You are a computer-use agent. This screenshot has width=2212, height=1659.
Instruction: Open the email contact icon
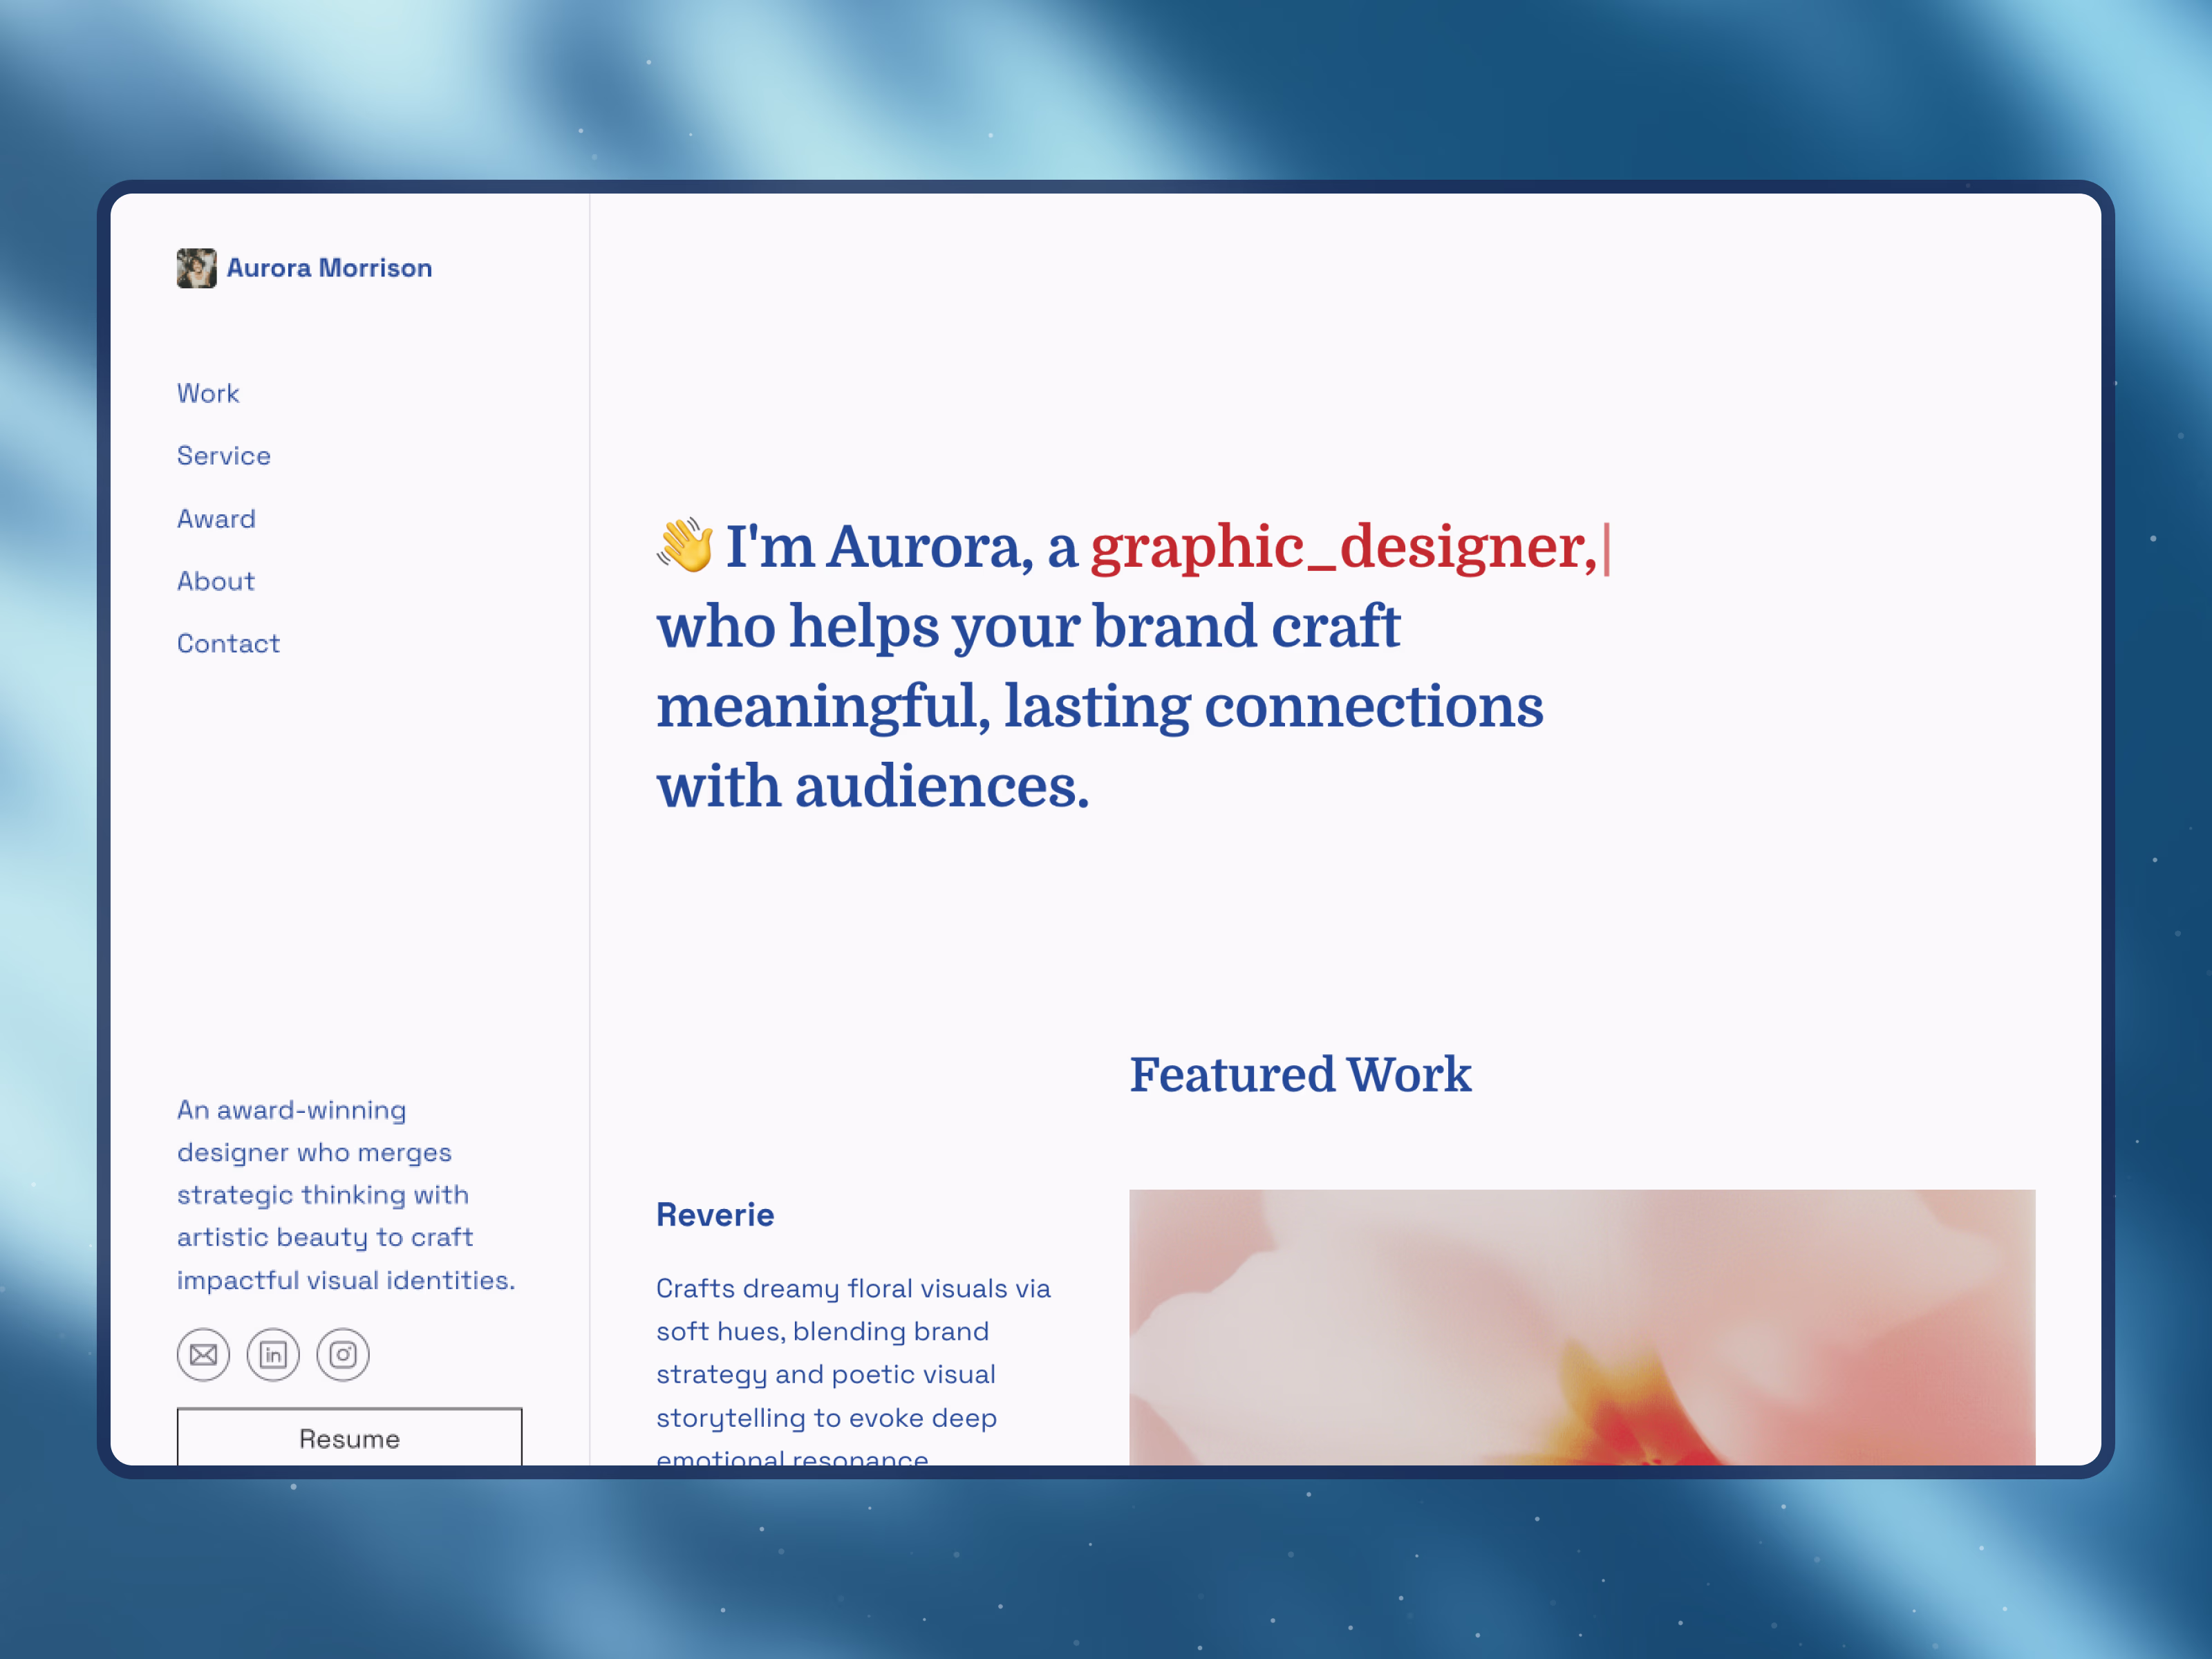click(x=203, y=1355)
